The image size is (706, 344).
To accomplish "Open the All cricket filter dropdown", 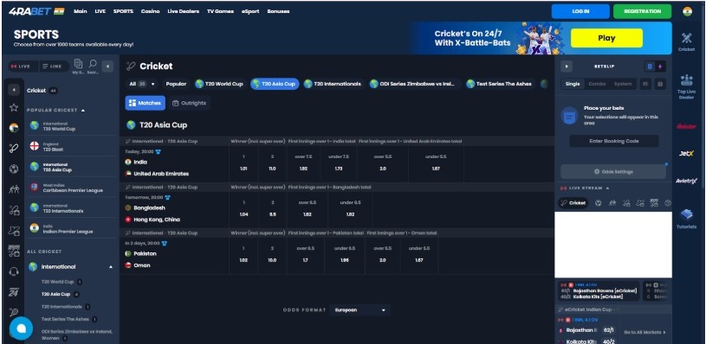I will tap(142, 84).
